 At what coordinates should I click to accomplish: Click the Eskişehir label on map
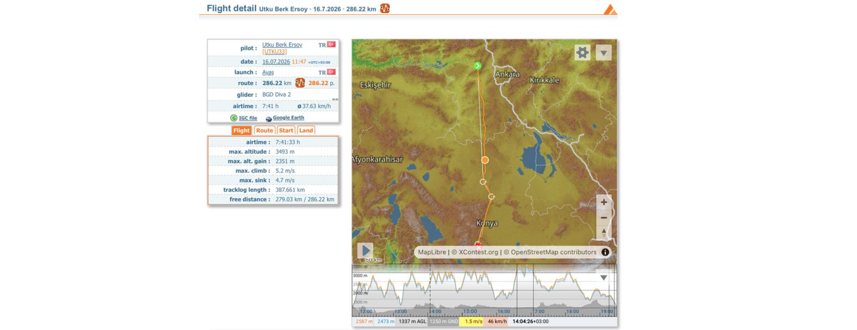375,85
